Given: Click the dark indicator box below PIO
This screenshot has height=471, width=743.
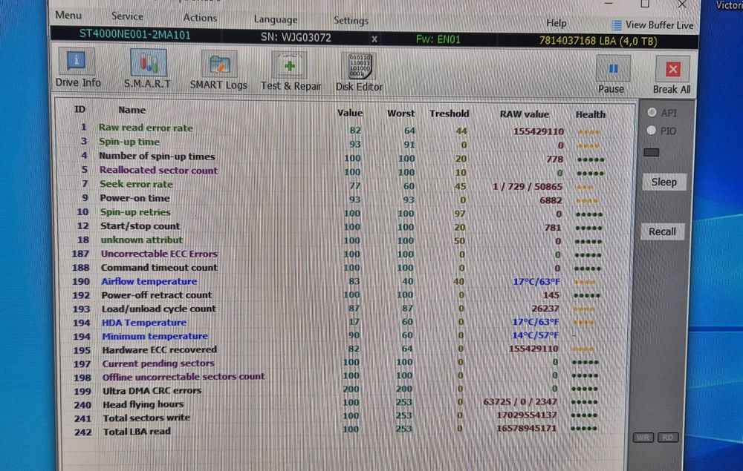Looking at the screenshot, I should point(651,152).
